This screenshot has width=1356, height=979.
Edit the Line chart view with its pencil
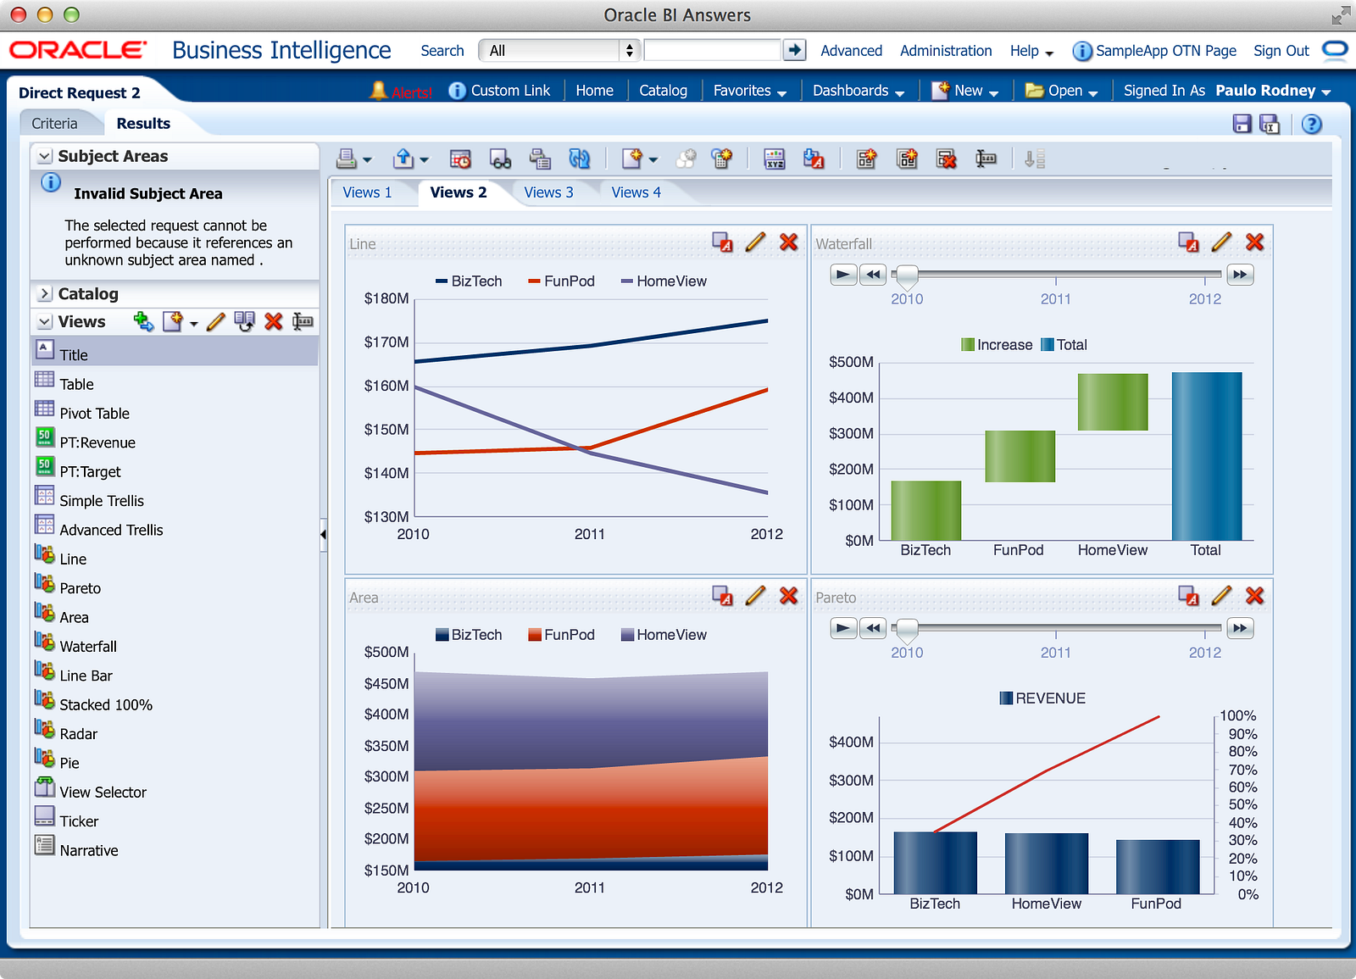pos(755,242)
